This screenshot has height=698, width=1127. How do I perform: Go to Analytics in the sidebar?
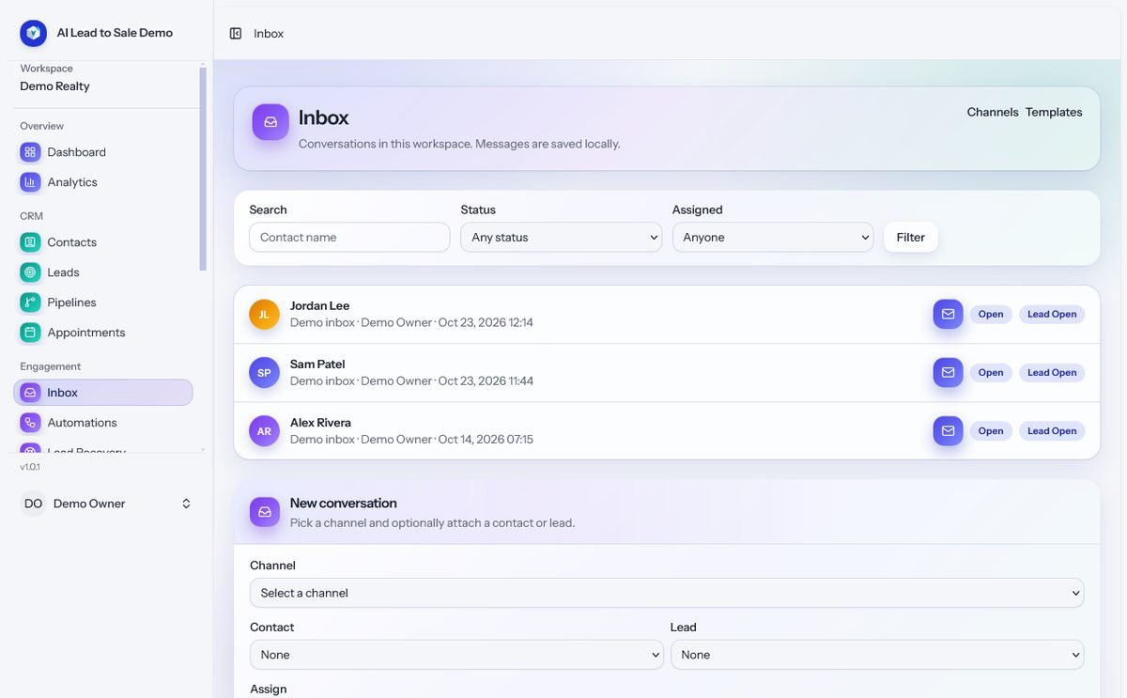point(103,182)
